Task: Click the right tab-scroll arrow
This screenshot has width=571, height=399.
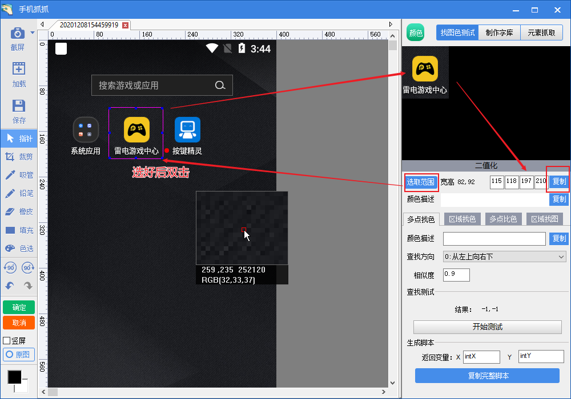Action: (391, 25)
